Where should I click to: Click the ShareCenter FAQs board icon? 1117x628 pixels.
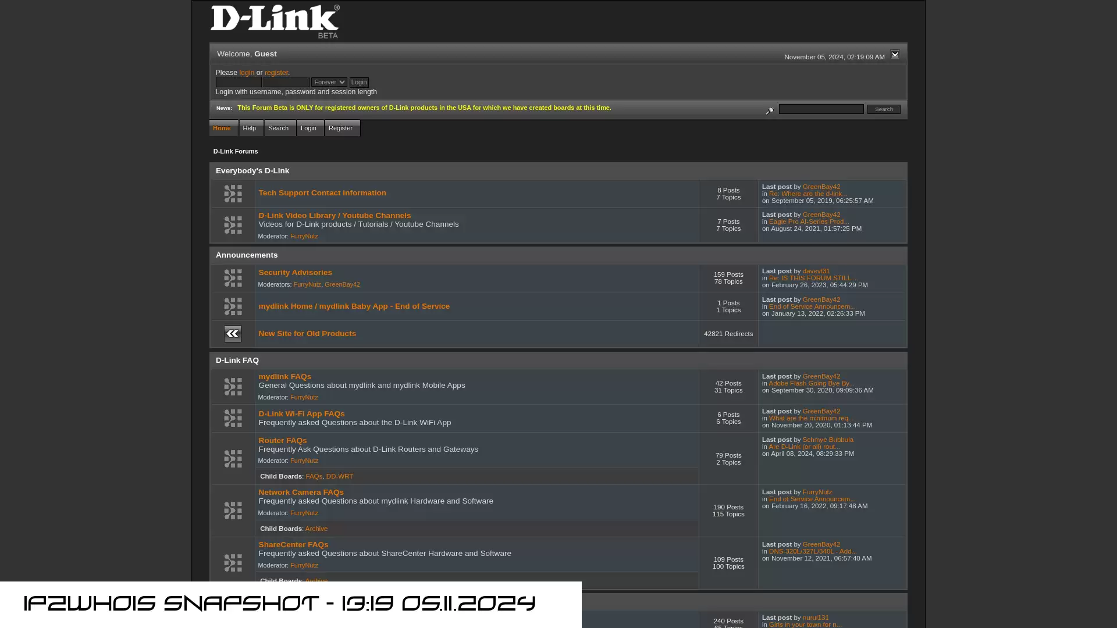tap(233, 563)
